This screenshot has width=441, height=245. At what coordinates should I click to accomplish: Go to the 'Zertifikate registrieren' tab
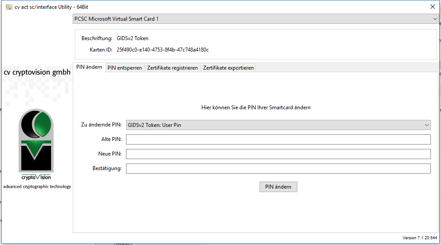point(172,68)
